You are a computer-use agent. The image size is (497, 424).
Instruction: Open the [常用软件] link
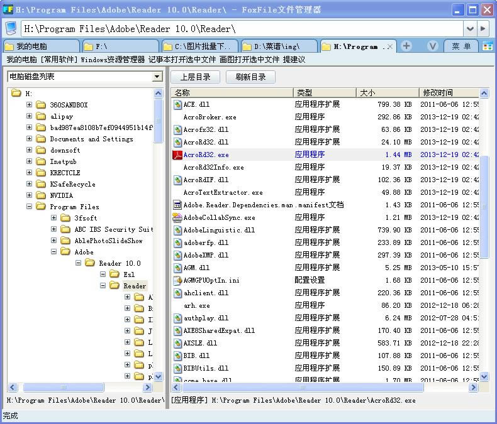59,60
